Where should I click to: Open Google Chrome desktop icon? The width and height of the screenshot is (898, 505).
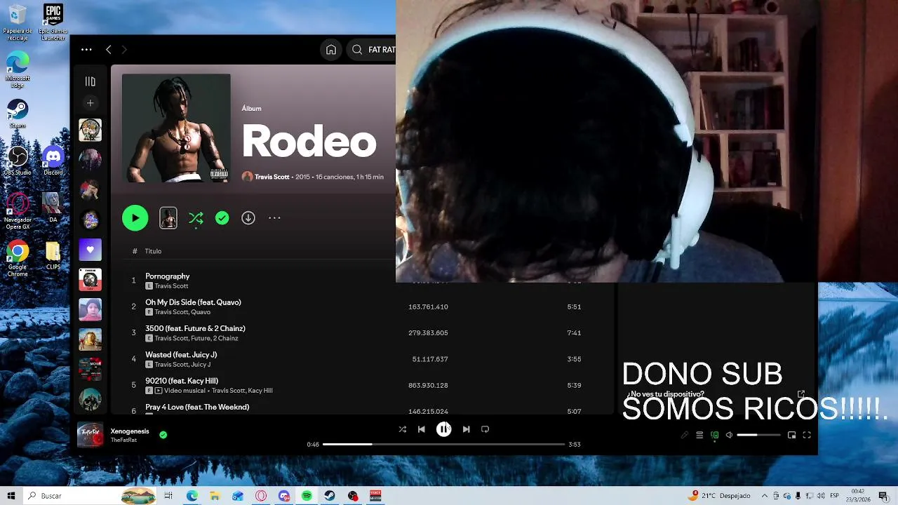(18, 259)
